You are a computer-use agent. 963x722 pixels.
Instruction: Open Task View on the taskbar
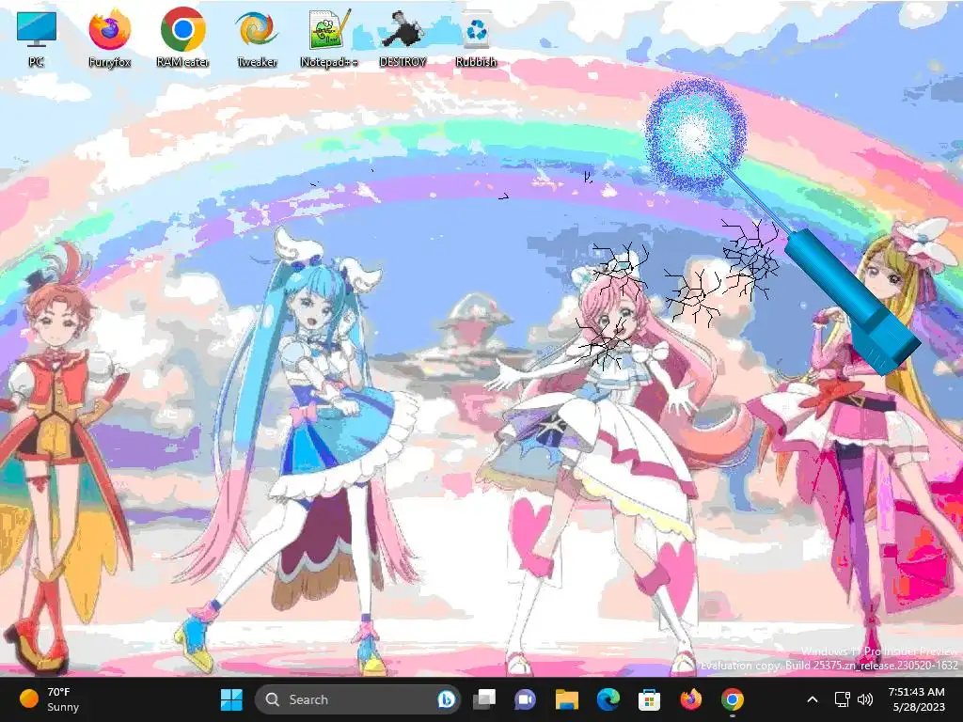coord(484,699)
